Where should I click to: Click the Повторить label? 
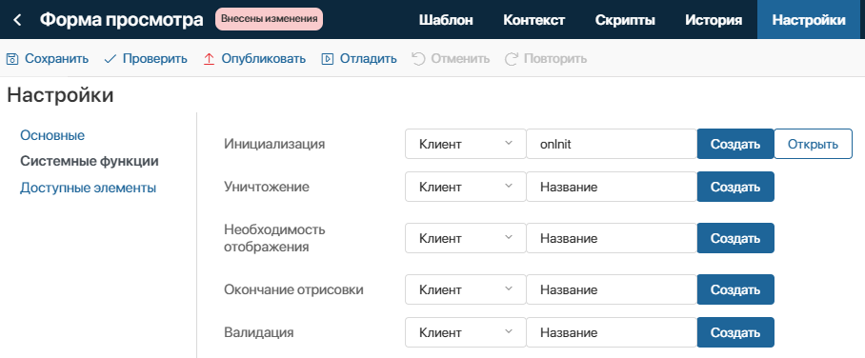click(555, 58)
